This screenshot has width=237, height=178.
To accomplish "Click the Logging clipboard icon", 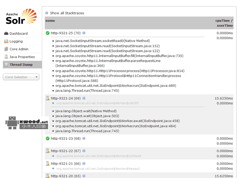I will (6, 41).
